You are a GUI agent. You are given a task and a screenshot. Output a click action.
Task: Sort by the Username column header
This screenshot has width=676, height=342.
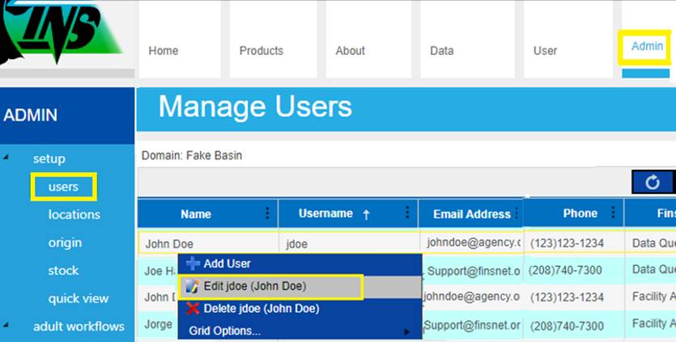point(326,213)
